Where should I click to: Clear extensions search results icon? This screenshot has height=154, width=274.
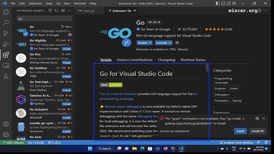63,11
